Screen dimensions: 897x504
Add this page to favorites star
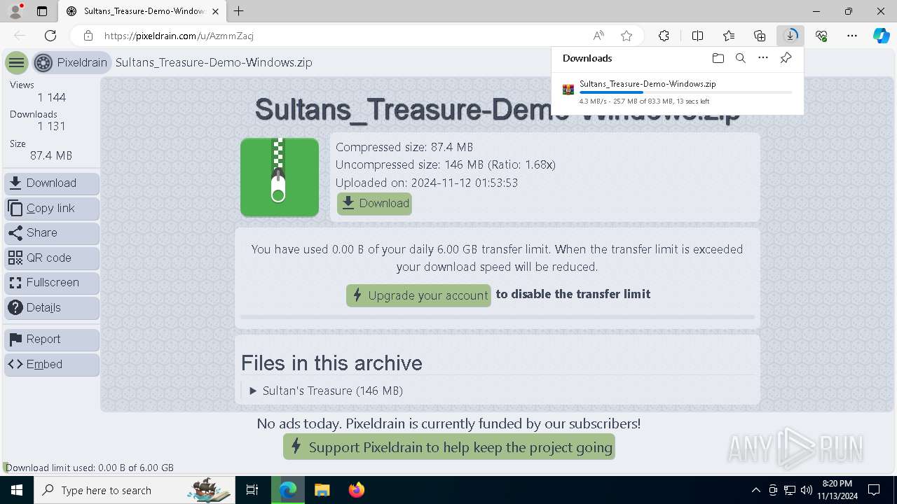tap(626, 36)
